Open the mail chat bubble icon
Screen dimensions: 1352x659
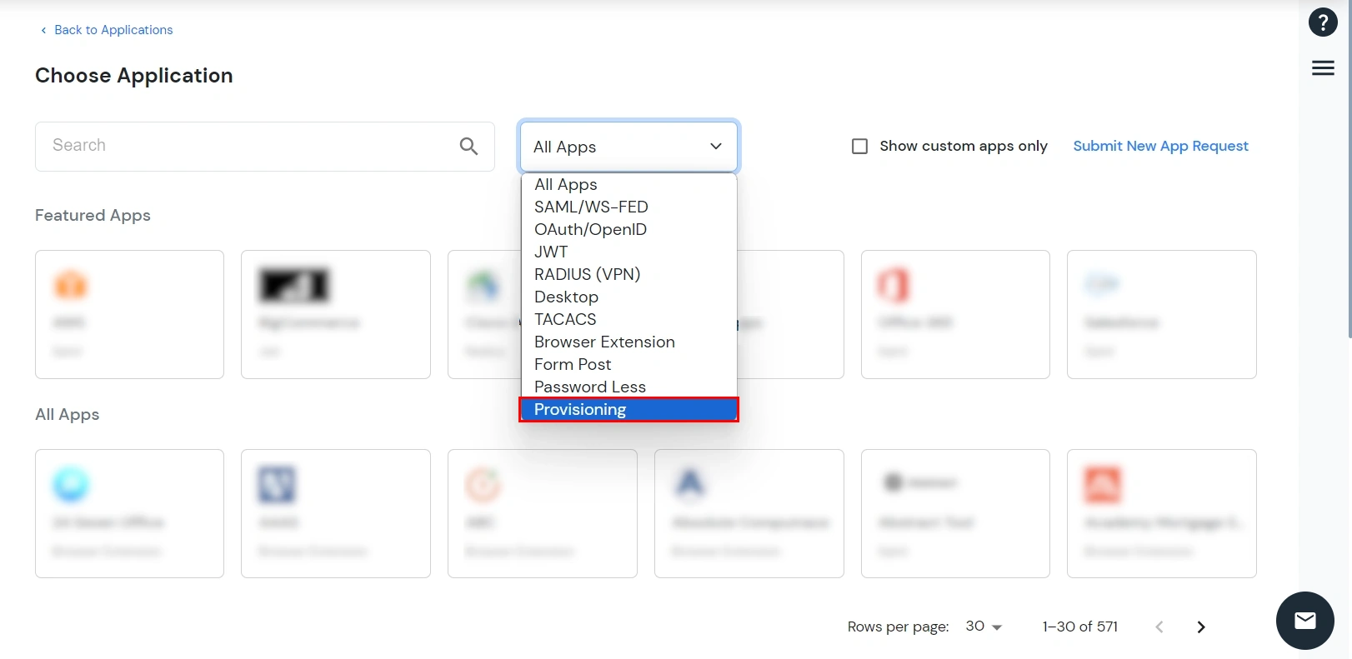(1305, 621)
